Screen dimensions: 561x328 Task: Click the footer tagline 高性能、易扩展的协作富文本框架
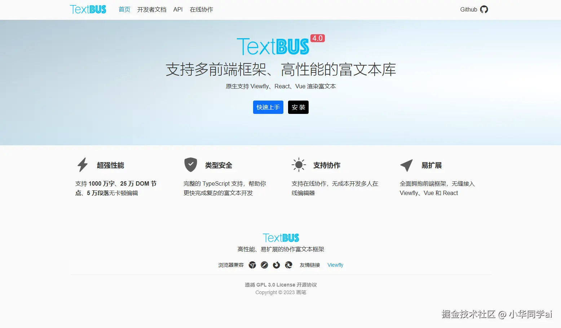tap(281, 249)
